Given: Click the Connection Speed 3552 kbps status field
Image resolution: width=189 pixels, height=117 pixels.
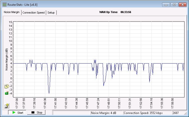Looking at the screenshot, I should coord(147,113).
